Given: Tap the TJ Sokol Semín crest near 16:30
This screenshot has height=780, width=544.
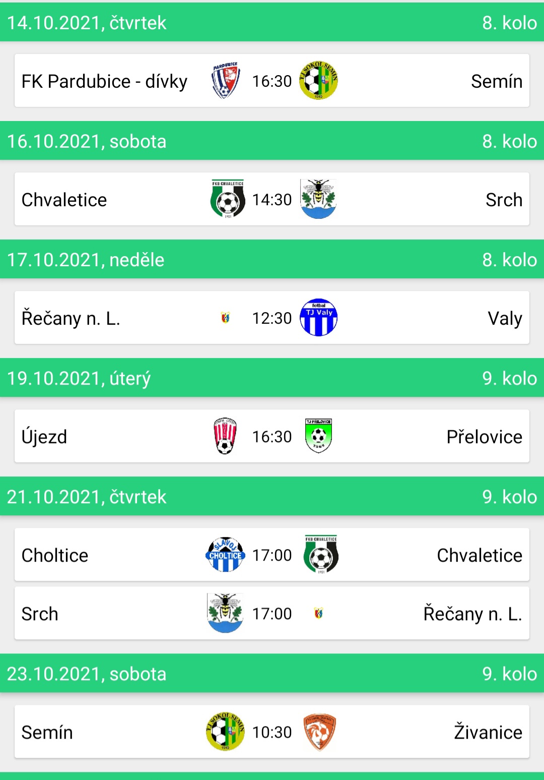Looking at the screenshot, I should pos(318,81).
